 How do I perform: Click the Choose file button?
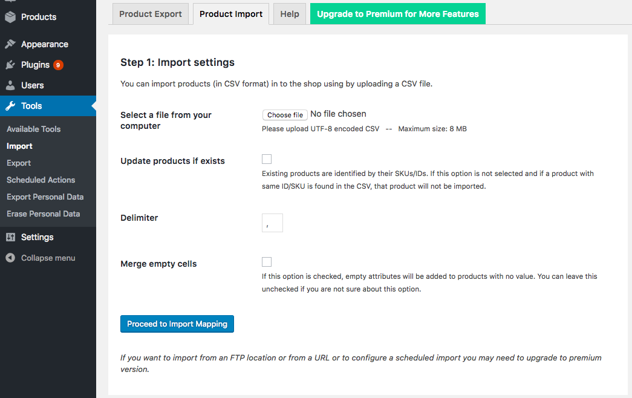[x=285, y=115]
